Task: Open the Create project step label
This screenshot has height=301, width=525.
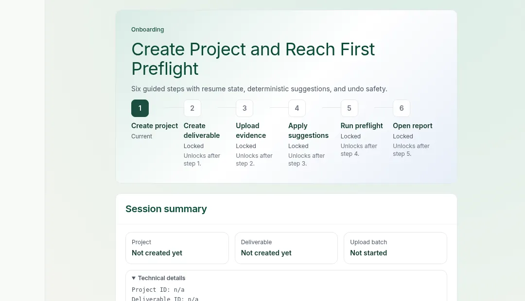Action: (155, 126)
